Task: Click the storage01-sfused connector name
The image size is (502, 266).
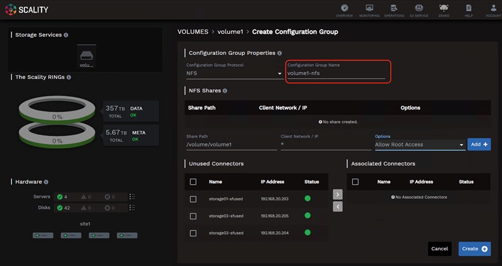Action: [x=226, y=199]
